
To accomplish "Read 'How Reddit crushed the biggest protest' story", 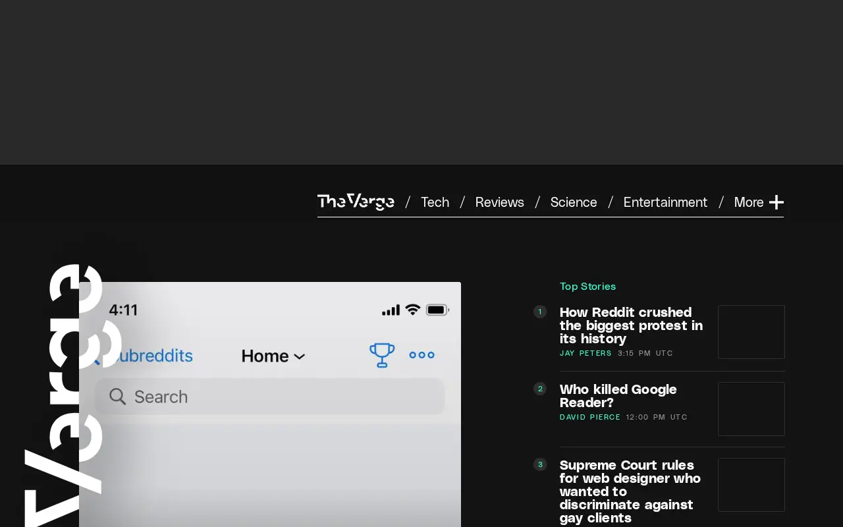I will (x=631, y=325).
